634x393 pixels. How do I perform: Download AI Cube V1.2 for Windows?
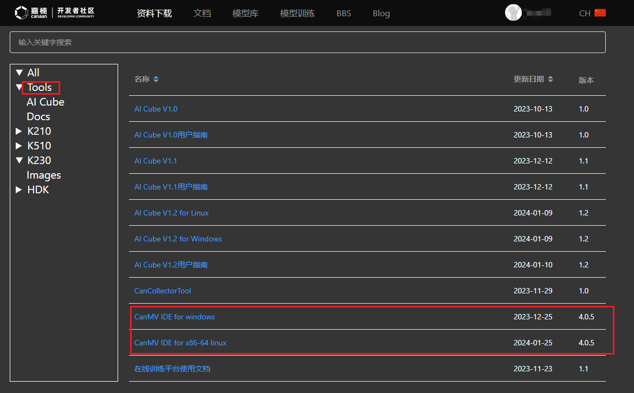[x=178, y=239]
